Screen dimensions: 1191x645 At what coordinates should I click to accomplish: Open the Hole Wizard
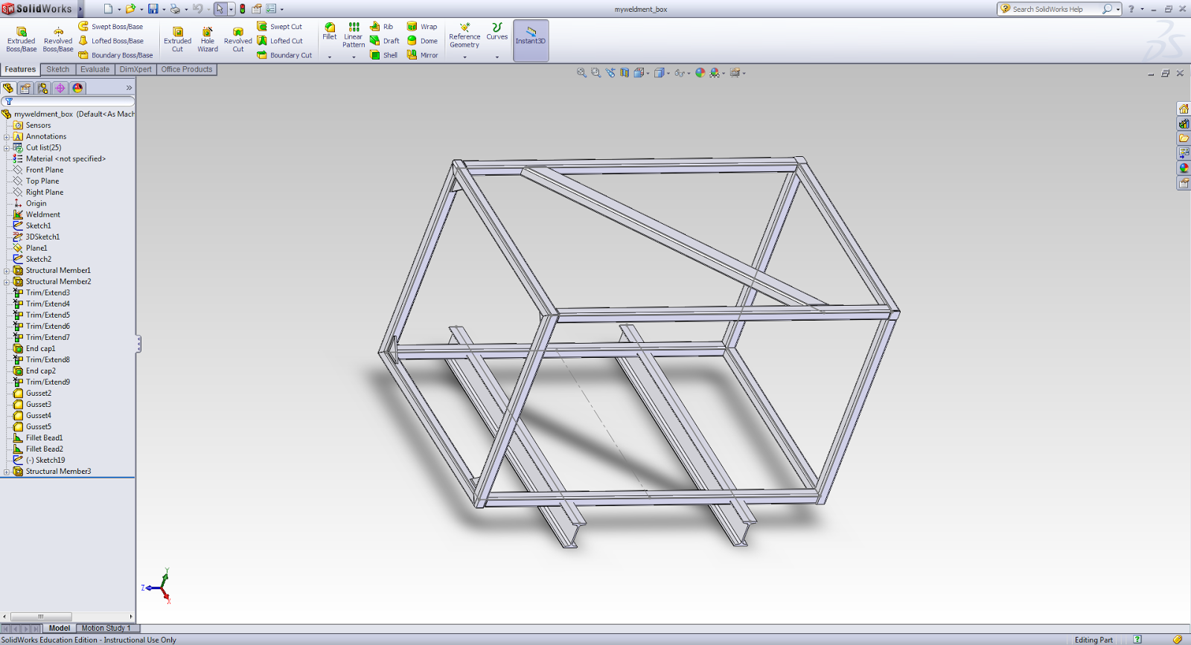[208, 39]
